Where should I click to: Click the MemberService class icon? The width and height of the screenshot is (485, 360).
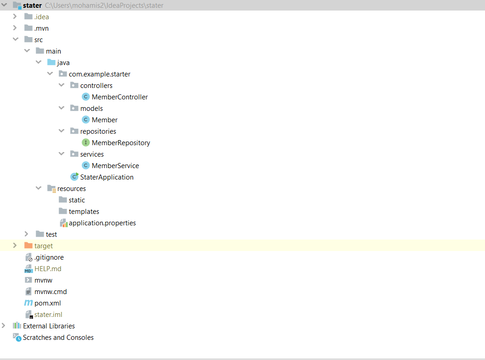click(86, 165)
